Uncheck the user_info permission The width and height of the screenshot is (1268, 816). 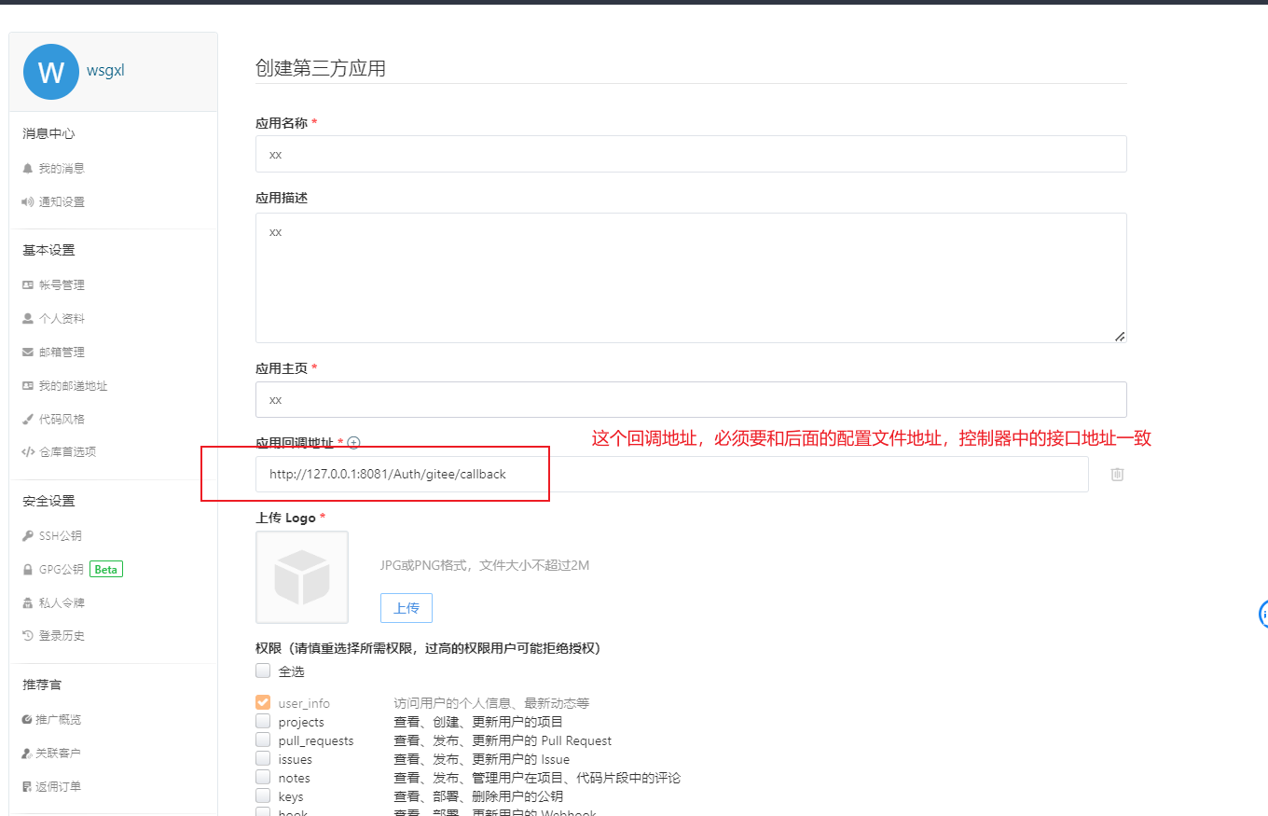tap(262, 702)
